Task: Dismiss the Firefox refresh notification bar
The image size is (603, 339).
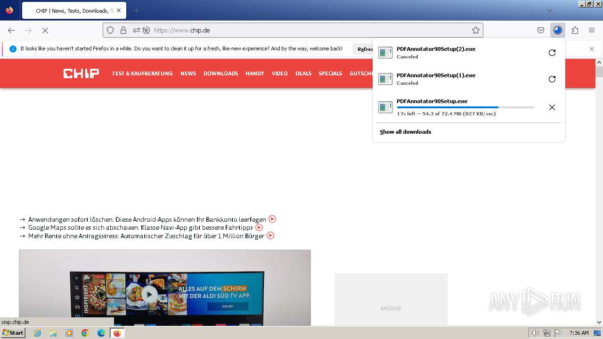Action: click(x=592, y=49)
